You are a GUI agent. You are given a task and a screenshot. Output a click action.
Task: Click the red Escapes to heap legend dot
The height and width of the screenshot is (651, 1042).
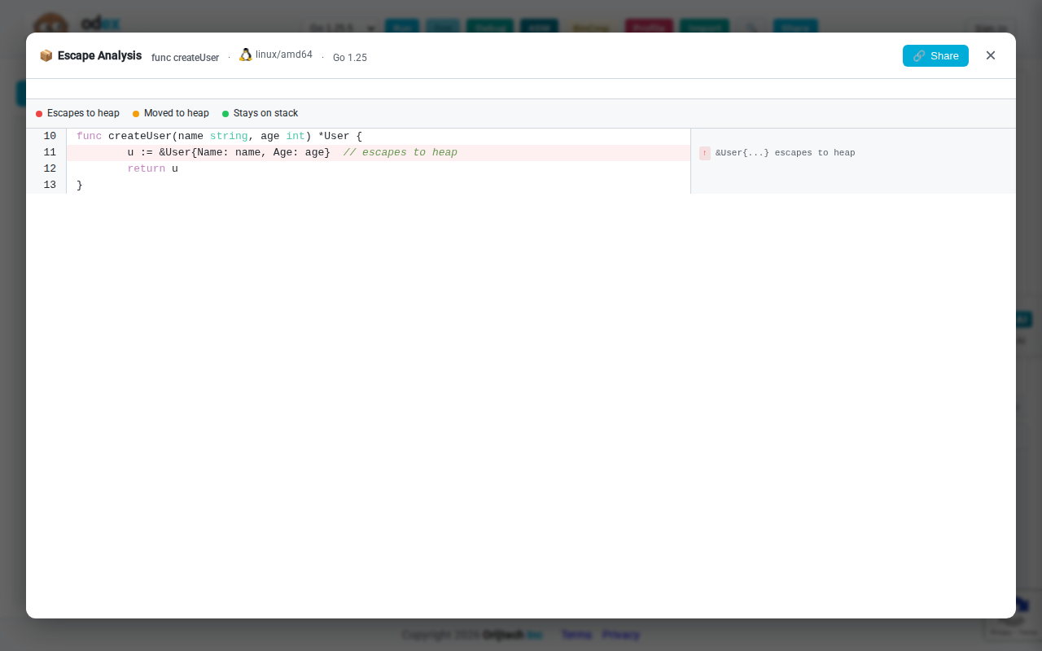click(x=38, y=113)
